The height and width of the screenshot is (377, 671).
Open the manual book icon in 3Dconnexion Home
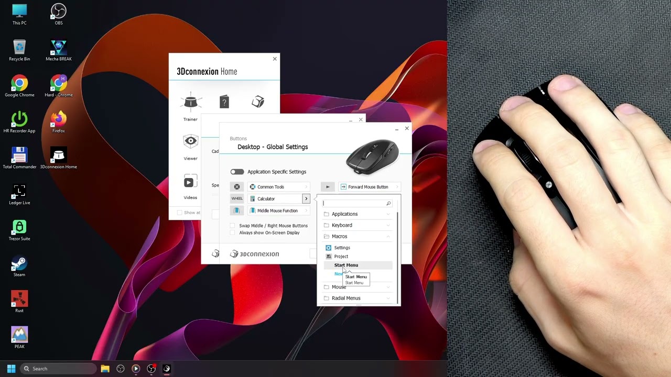coord(224,102)
